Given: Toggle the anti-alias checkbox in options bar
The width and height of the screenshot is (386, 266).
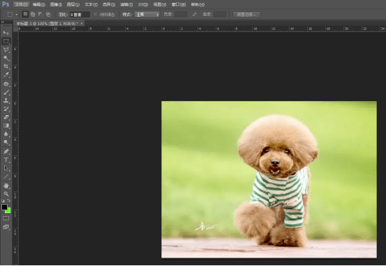Looking at the screenshot, I should (x=95, y=15).
